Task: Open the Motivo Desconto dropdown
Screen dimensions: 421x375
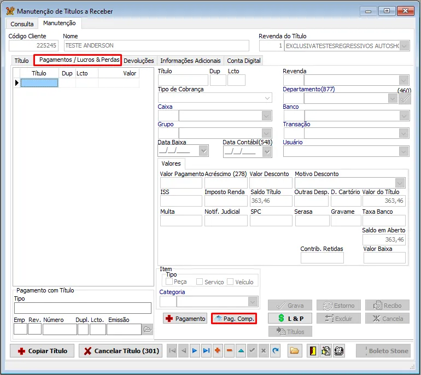Action: click(x=400, y=183)
